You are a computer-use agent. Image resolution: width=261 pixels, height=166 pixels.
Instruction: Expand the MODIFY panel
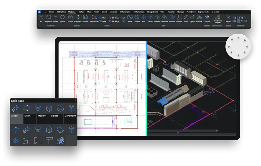pyautogui.click(x=107, y=26)
